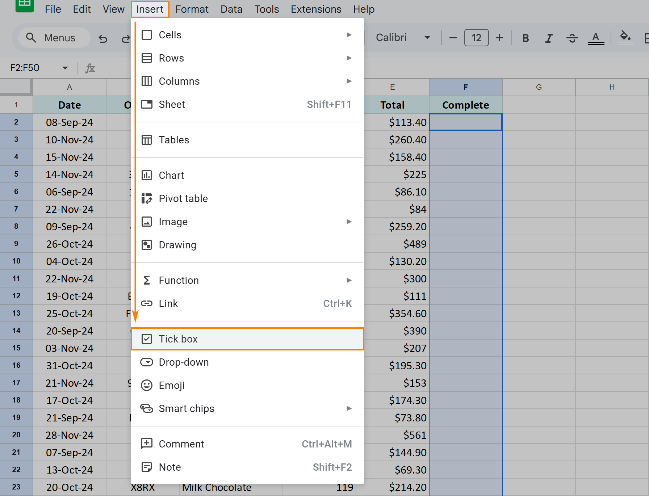Increase font size with the plus button
649x496 pixels.
coord(499,38)
